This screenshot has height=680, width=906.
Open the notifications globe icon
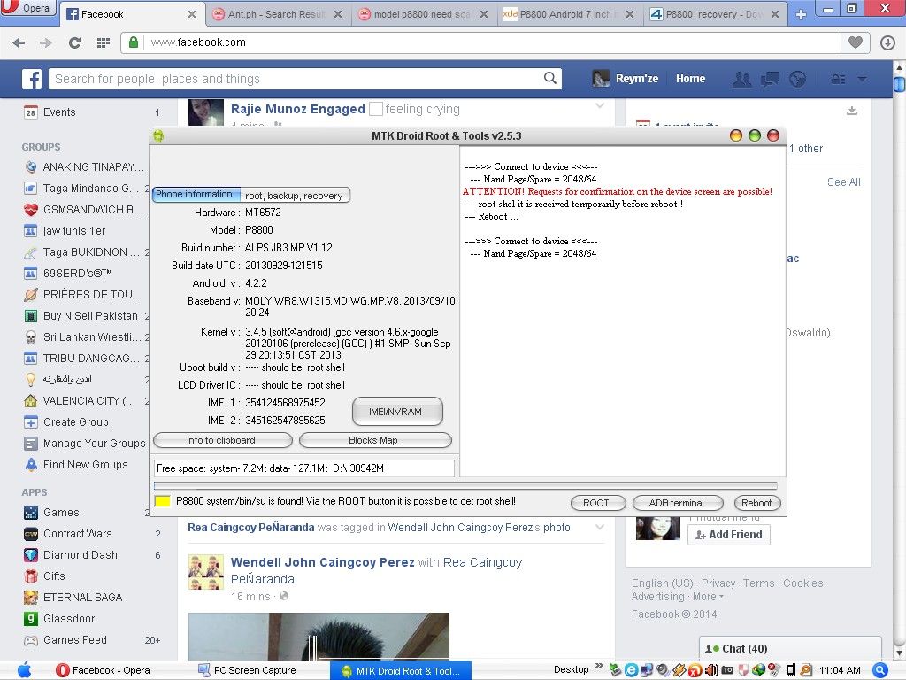coord(797,79)
